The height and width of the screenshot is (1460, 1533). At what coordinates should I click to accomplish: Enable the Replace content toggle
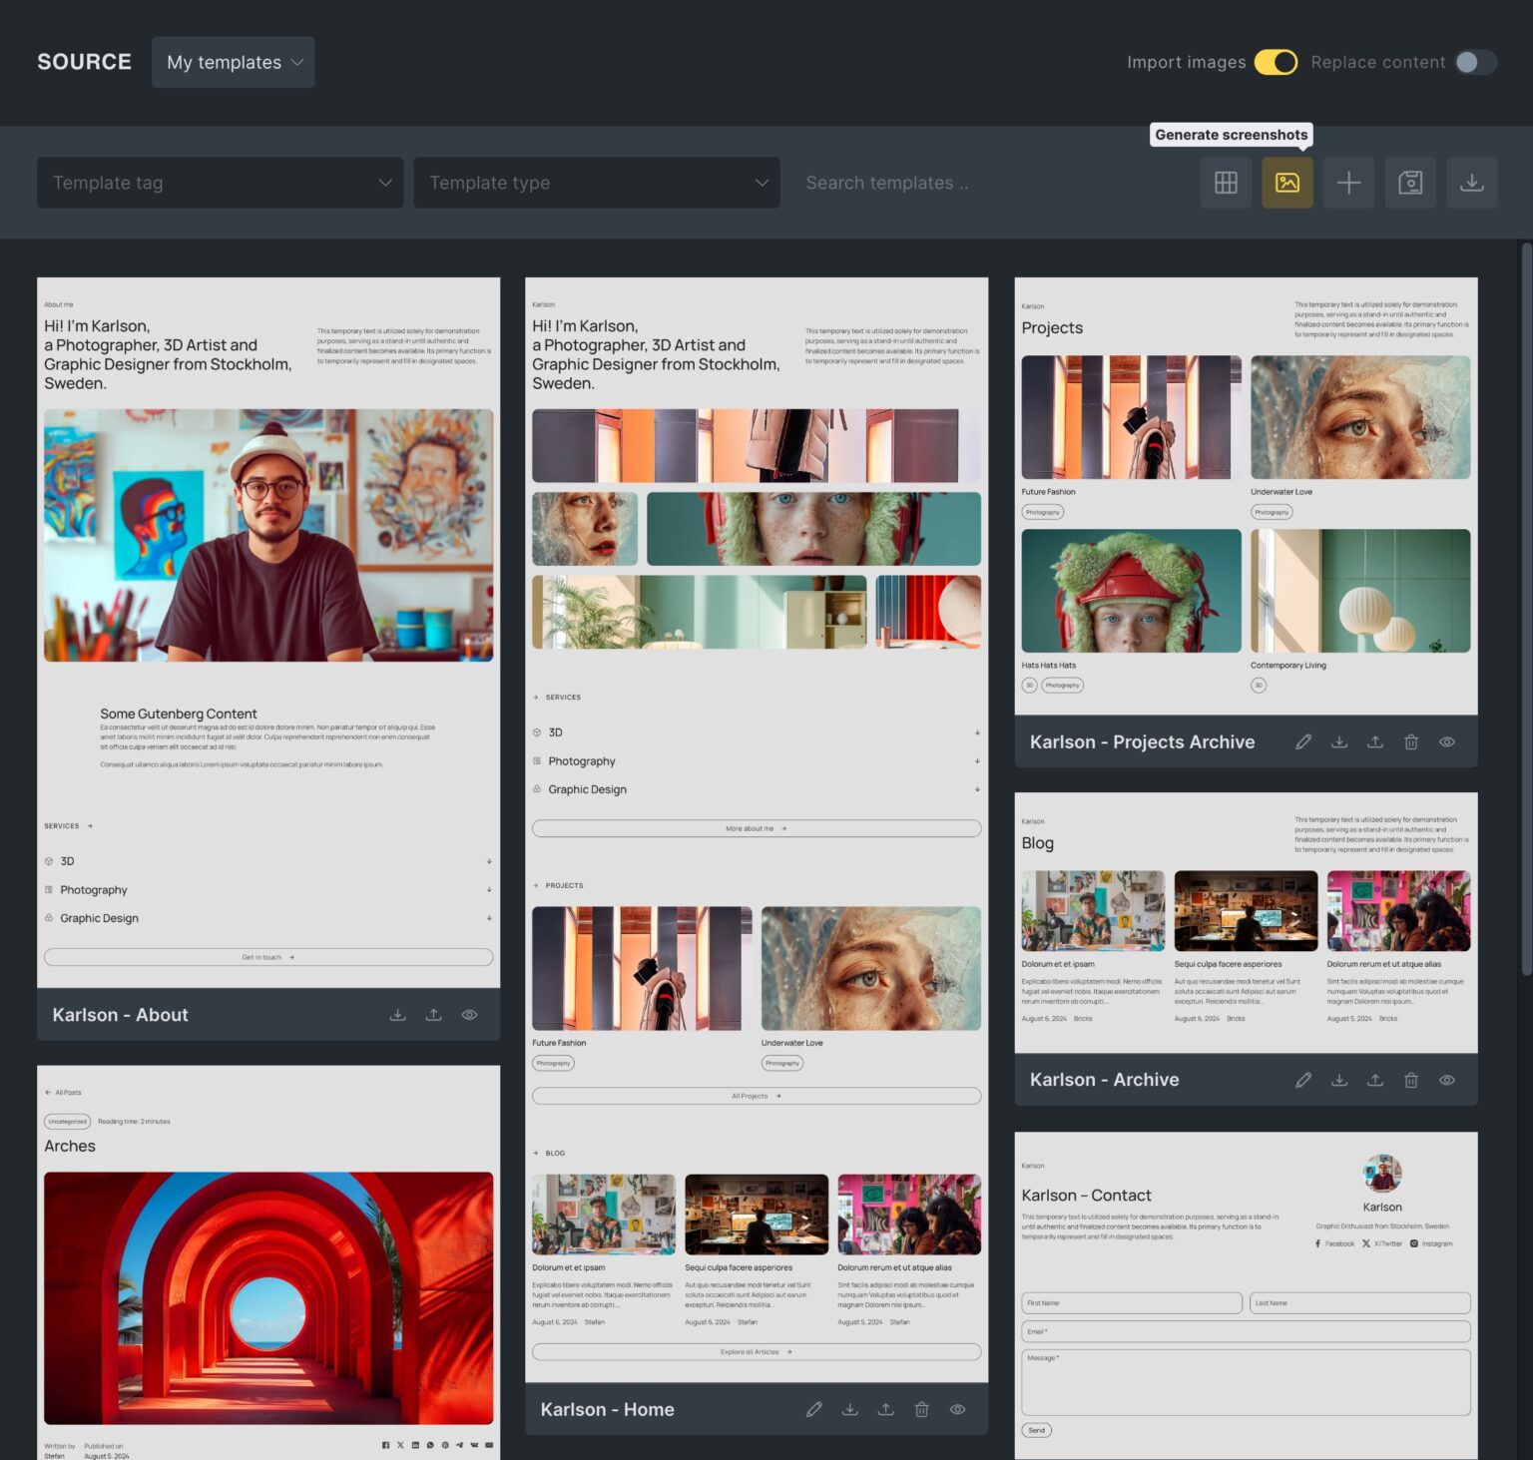1475,62
